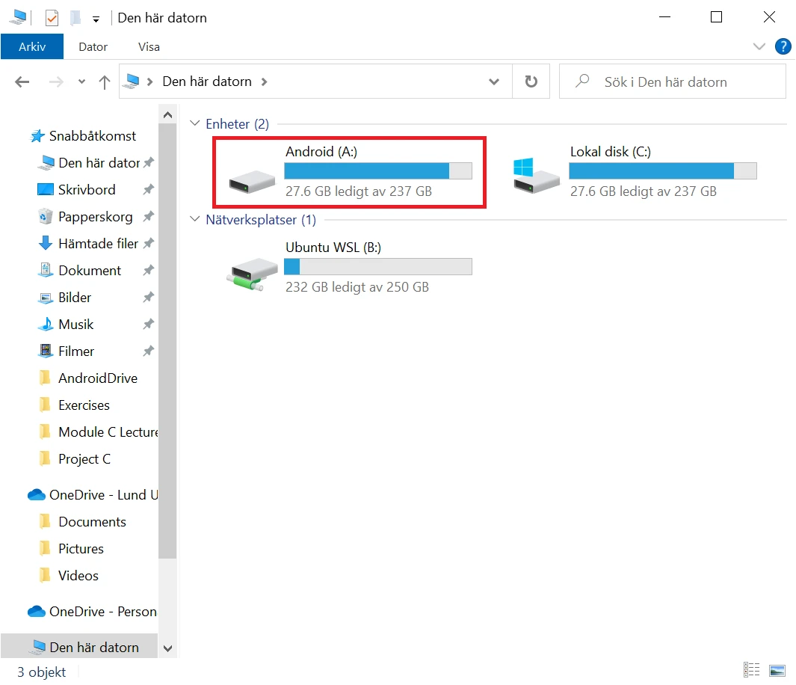Click new folder icon in quick access toolbar
Screen dimensions: 796x685
click(x=75, y=18)
